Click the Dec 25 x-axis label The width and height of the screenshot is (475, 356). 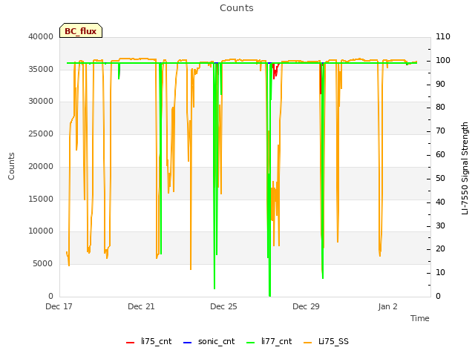pos(223,306)
